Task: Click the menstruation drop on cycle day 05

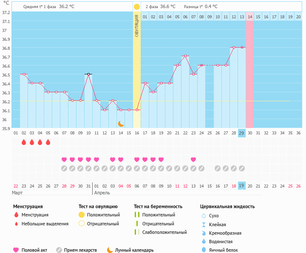Action: click(48, 142)
